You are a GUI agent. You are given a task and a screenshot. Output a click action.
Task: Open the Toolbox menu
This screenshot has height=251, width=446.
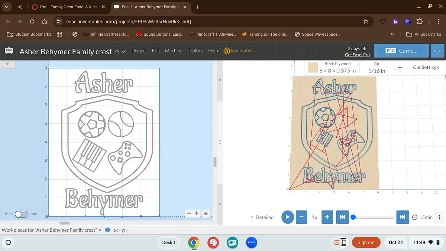195,51
